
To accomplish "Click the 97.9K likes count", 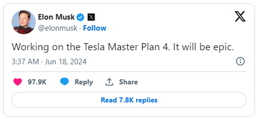I will coord(37,82).
